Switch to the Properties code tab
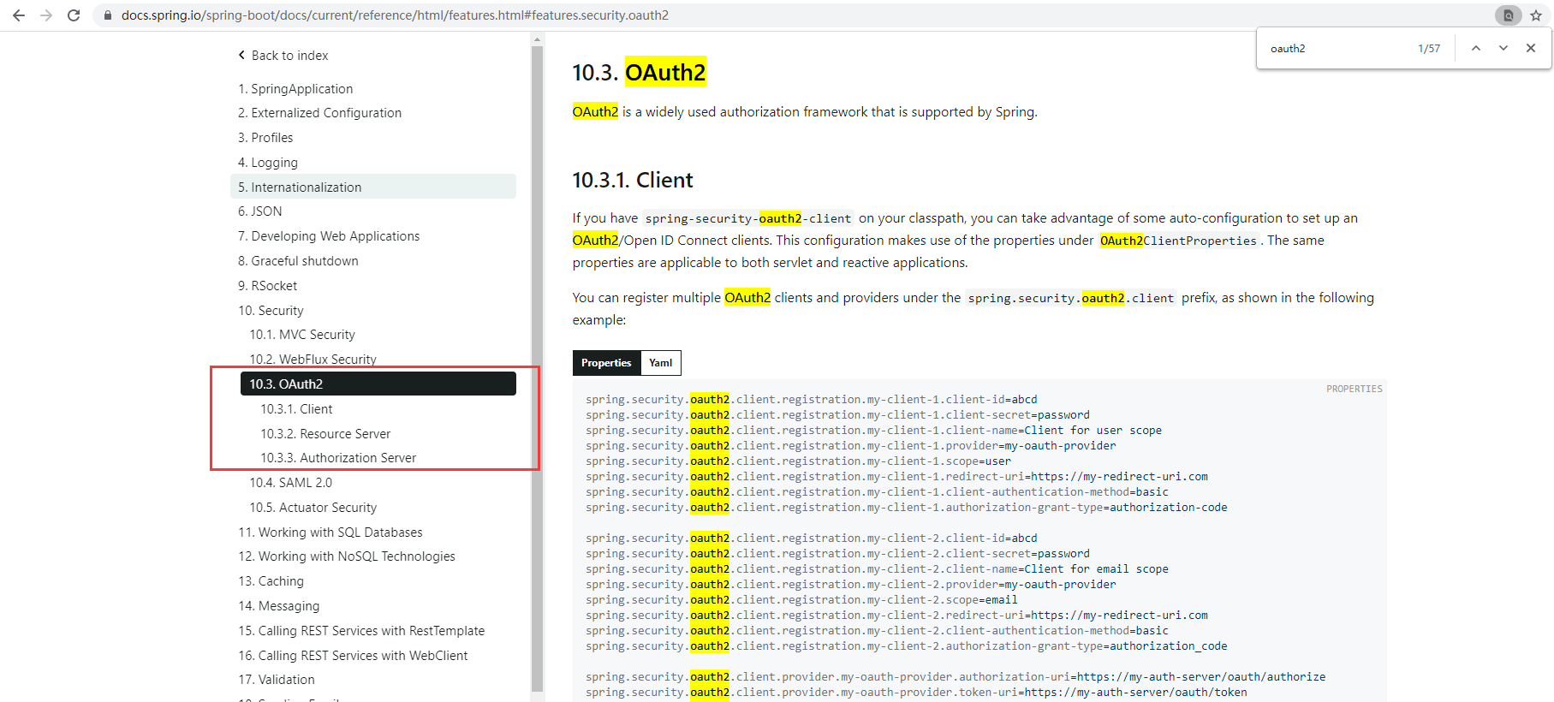The height and width of the screenshot is (702, 1554). pyautogui.click(x=606, y=363)
